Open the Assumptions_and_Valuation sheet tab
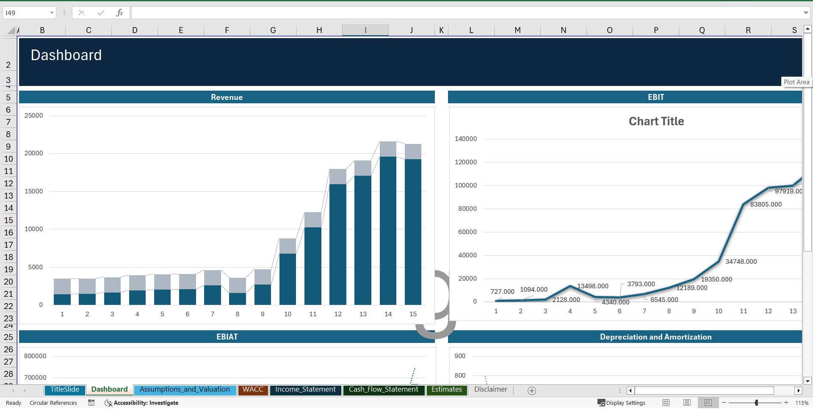 (185, 390)
